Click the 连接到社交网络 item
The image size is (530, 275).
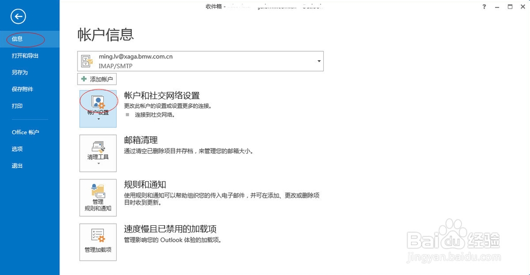click(x=155, y=115)
